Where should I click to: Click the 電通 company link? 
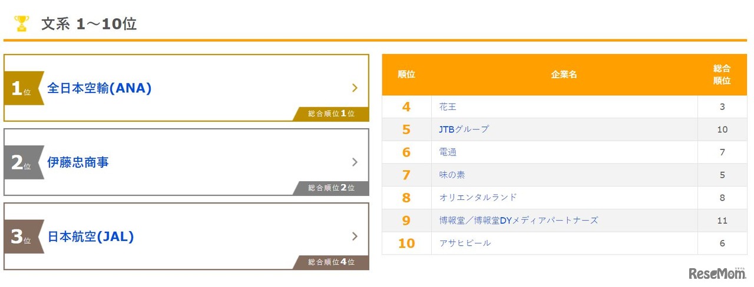tap(448, 152)
